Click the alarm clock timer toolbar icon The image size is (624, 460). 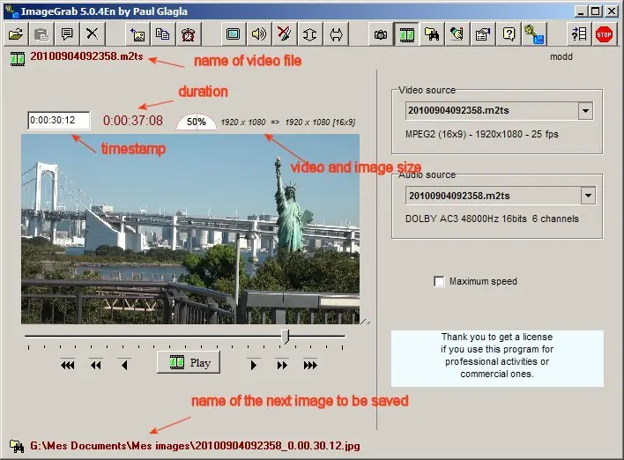(x=188, y=34)
